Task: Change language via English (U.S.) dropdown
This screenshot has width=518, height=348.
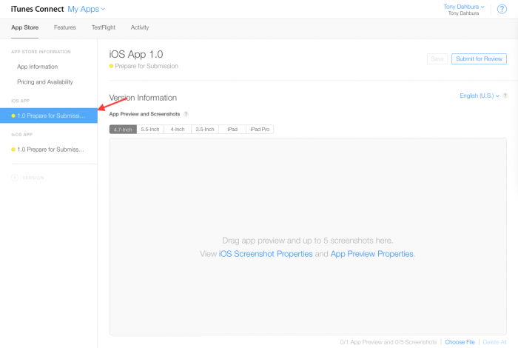Action: (480, 96)
